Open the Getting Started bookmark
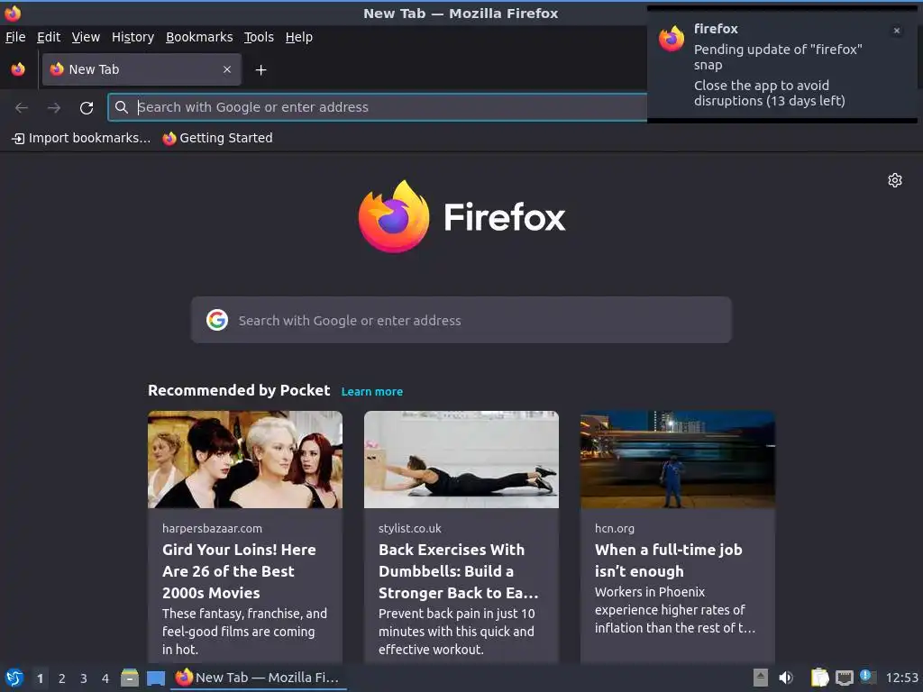Screen dimensions: 923x692 coord(218,138)
